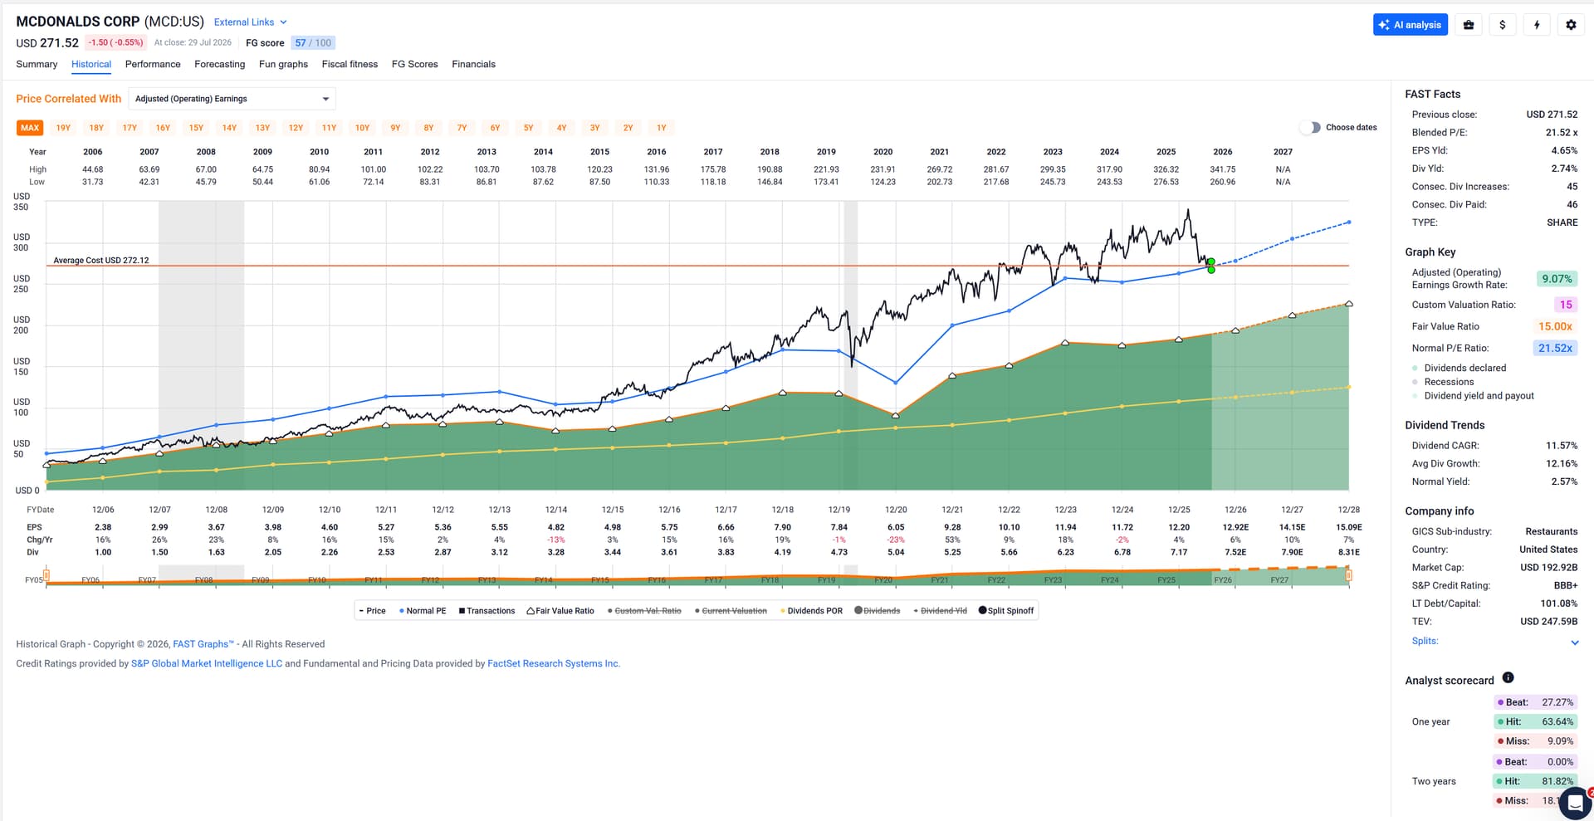Viewport: 1594px width, 821px height.
Task: Enable the Dividends legend item
Action: (878, 611)
